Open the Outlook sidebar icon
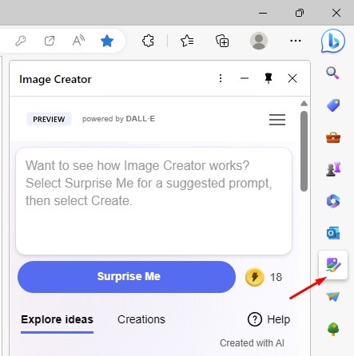 tap(333, 233)
